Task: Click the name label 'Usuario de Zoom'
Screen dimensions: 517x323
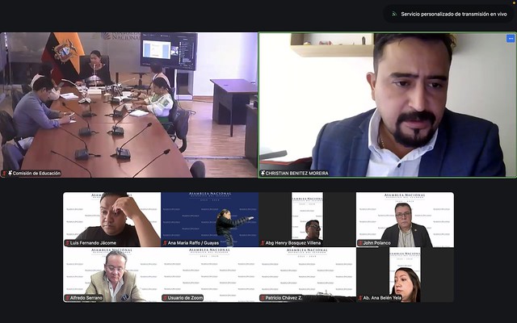Action: click(x=185, y=298)
